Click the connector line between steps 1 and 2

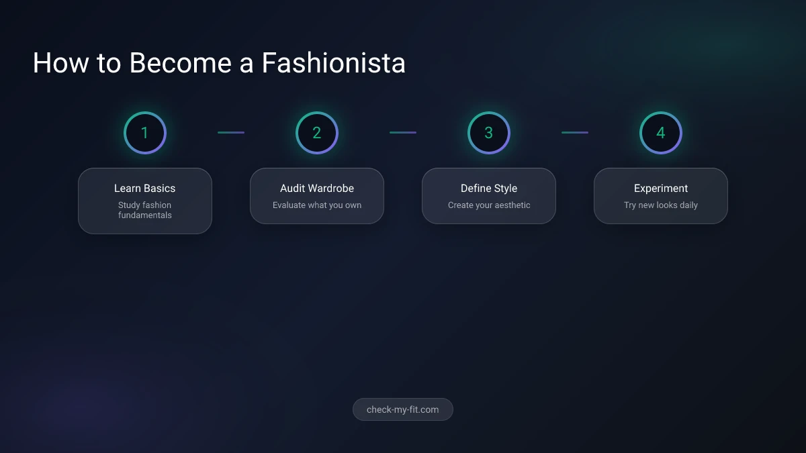231,132
